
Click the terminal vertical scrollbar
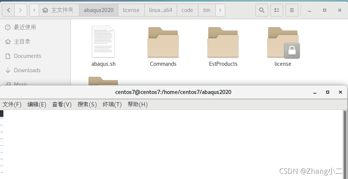pos(345,143)
